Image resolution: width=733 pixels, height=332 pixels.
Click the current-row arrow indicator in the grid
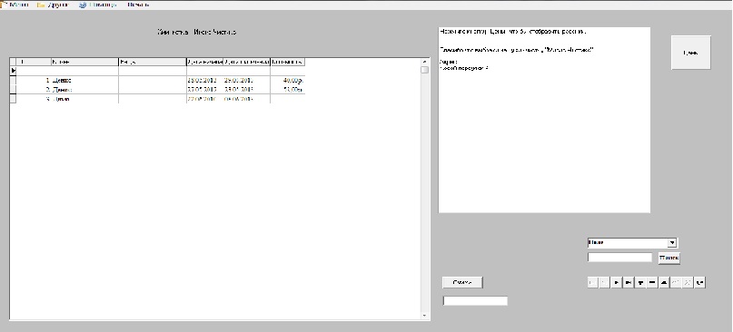click(x=13, y=71)
